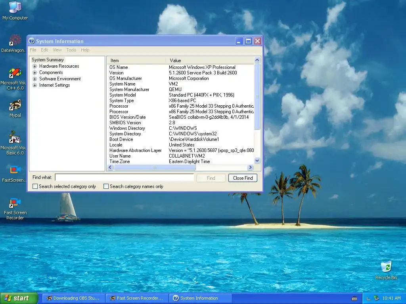406x304 pixels.
Task: Click the vertical scrollbar down arrow
Action: click(x=257, y=161)
